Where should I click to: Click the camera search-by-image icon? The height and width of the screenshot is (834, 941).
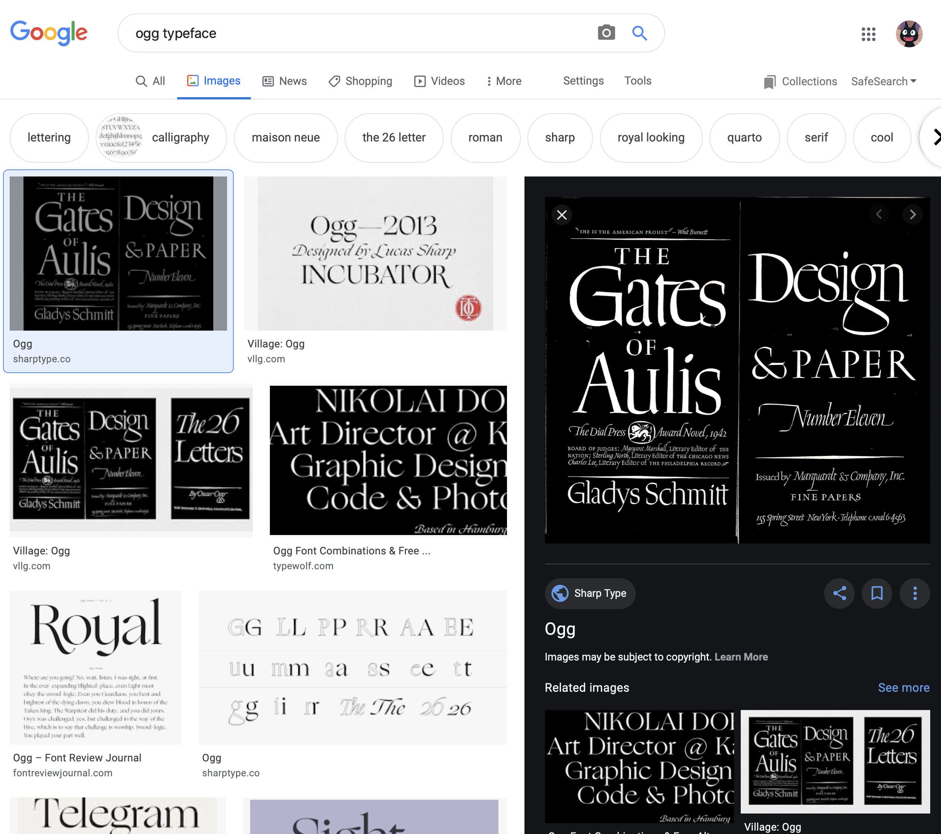click(606, 33)
